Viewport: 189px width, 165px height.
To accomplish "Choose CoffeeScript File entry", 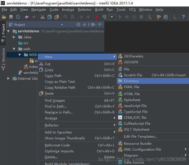I will [153, 124].
